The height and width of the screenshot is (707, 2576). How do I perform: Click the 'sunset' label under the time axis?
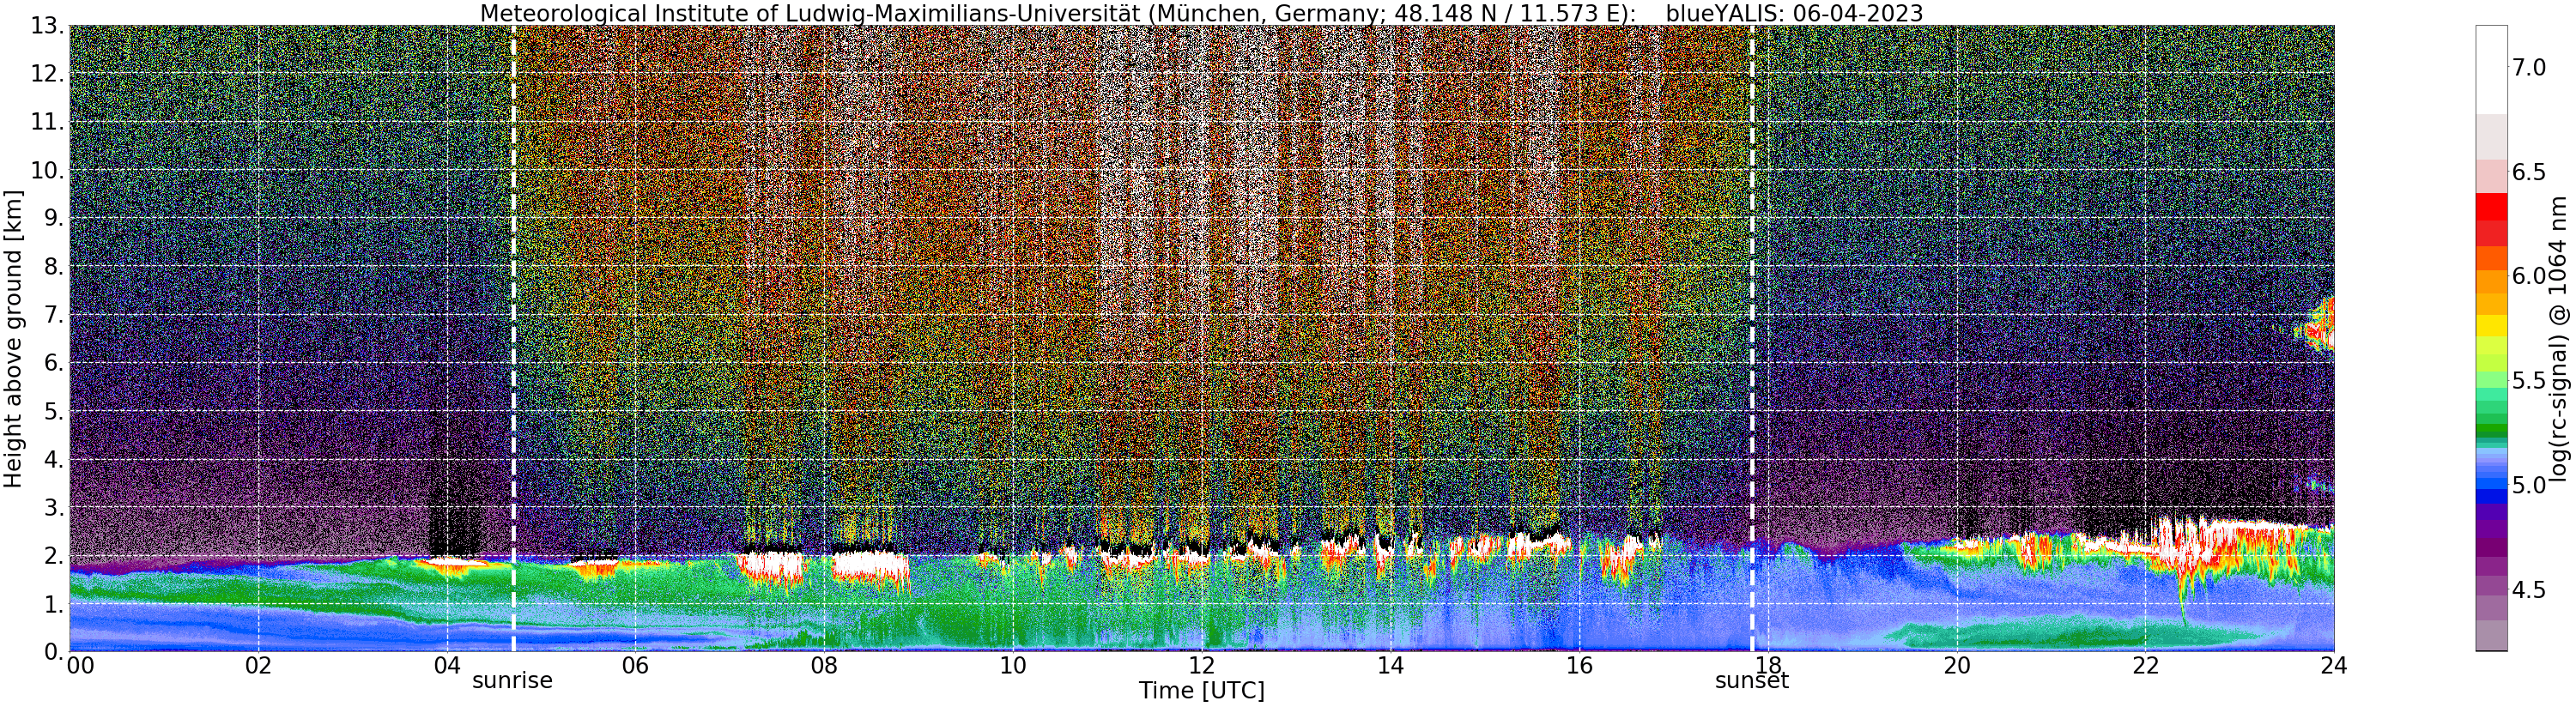coord(1752,681)
